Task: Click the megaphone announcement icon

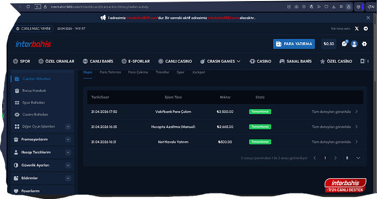Action: [x=103, y=18]
